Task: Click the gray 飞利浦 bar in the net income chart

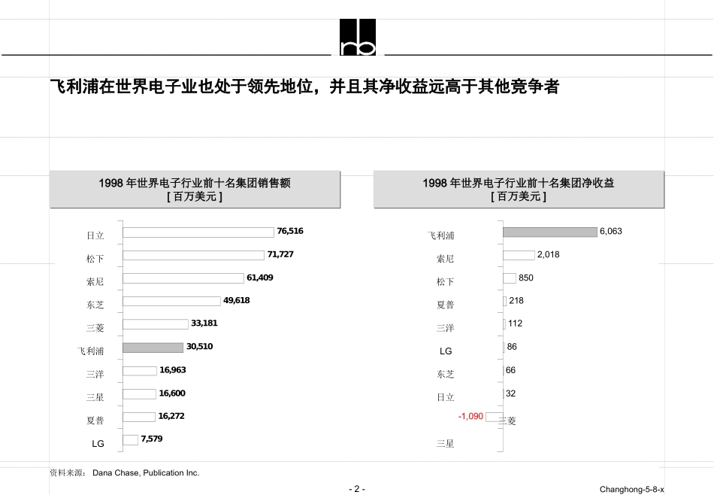Action: tap(550, 232)
